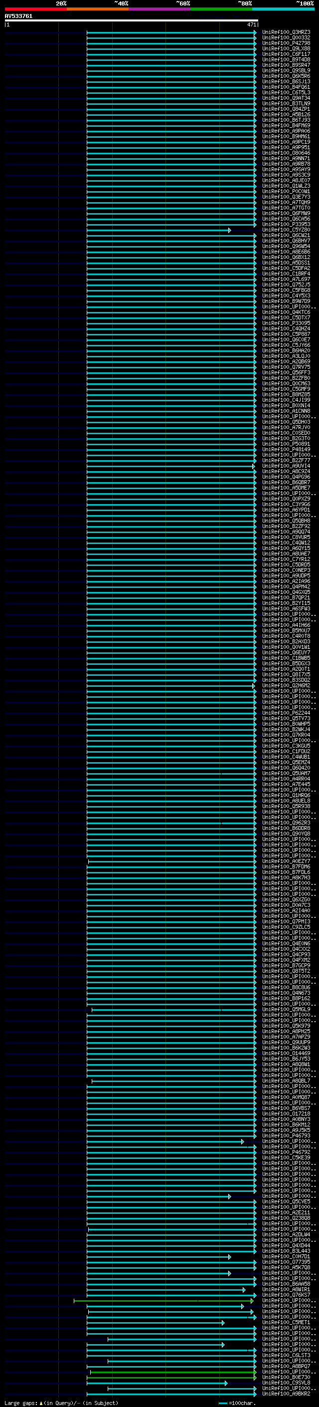Click hit label UniRef100_A9BKR2
Image resolution: width=319 pixels, height=1407 pixels.
point(286,1394)
